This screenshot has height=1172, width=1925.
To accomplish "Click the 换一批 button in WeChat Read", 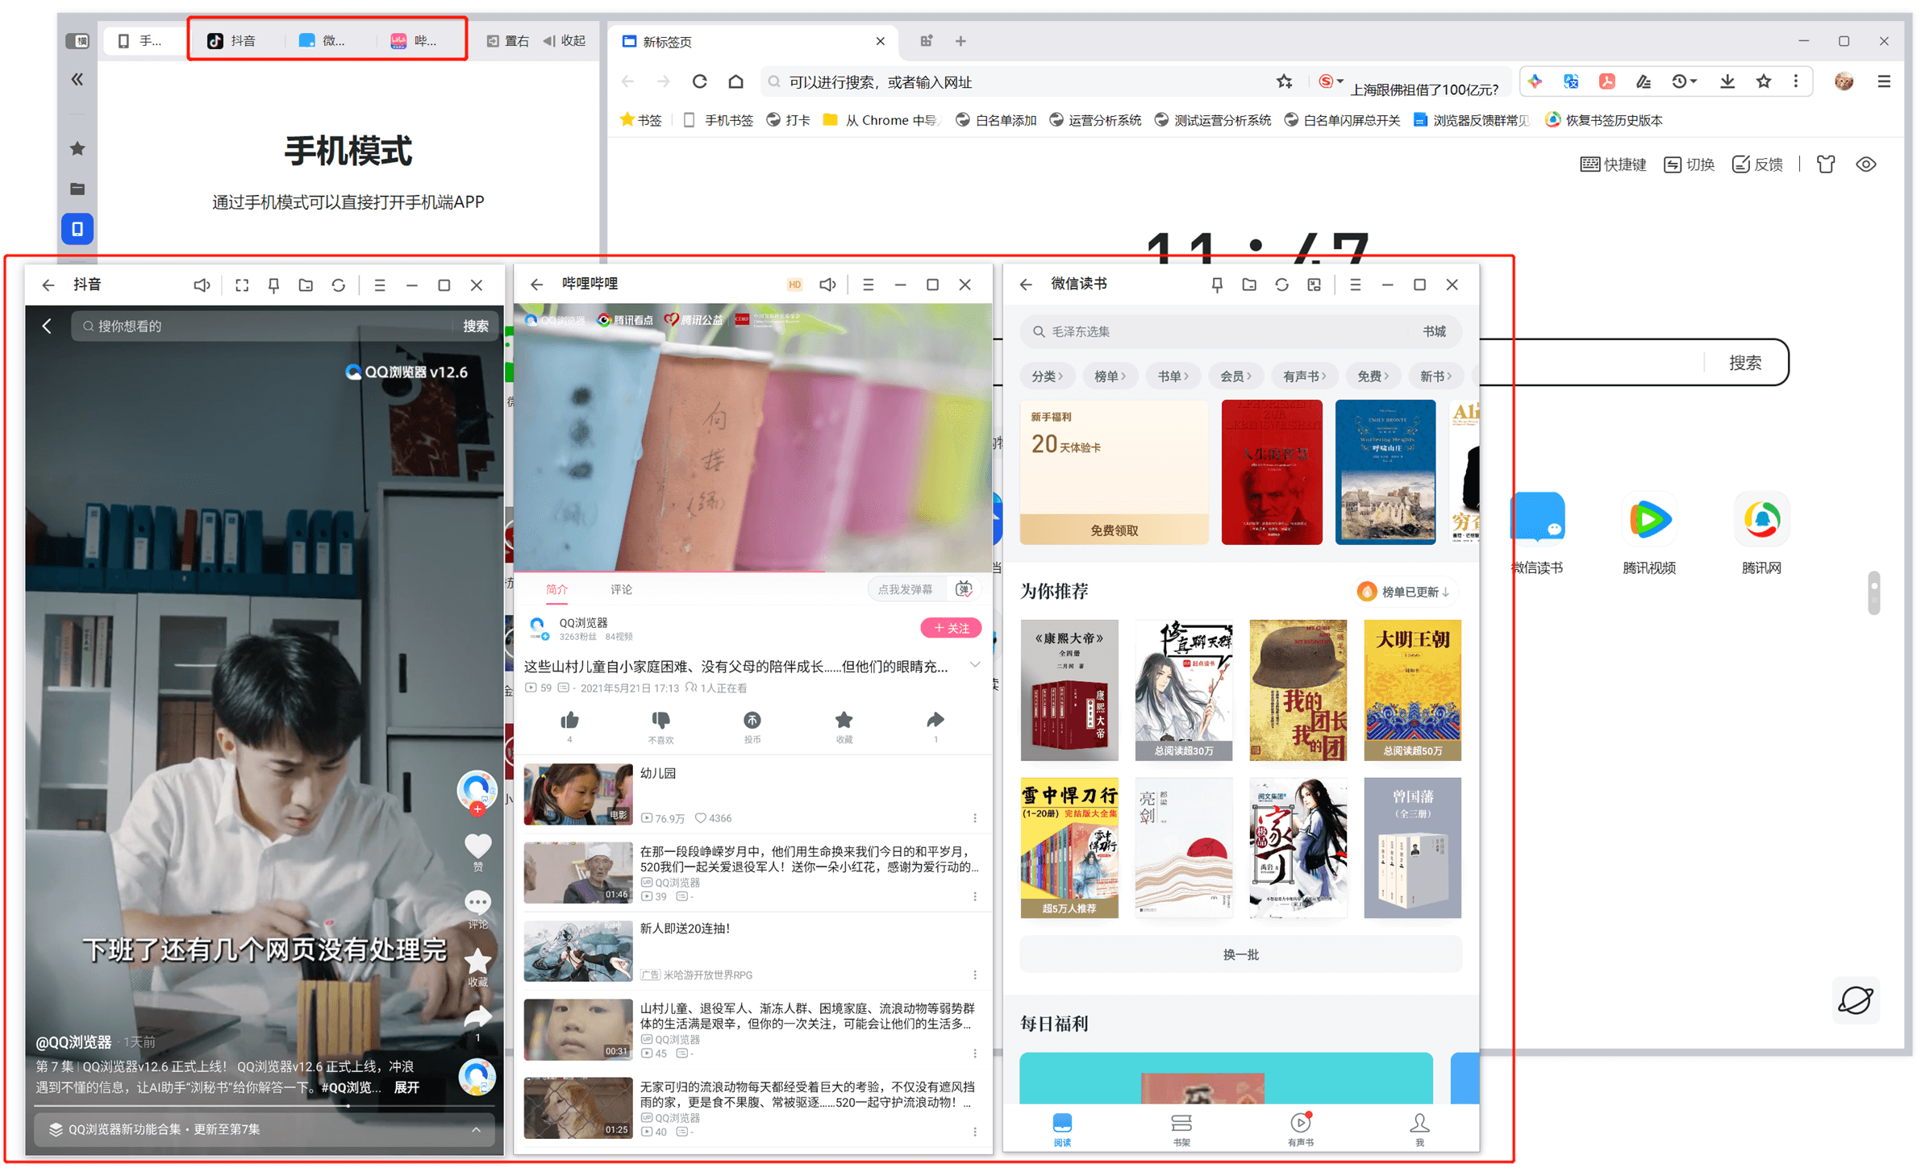I will tap(1240, 954).
